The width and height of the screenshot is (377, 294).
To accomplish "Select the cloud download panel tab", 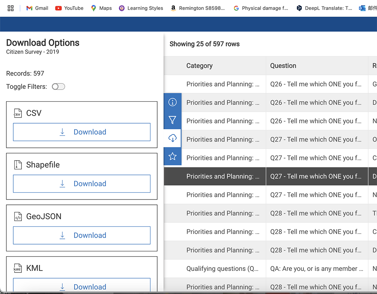I will tap(172, 138).
